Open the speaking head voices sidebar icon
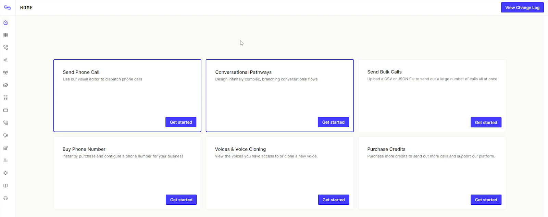The height and width of the screenshot is (217, 548). 5,135
